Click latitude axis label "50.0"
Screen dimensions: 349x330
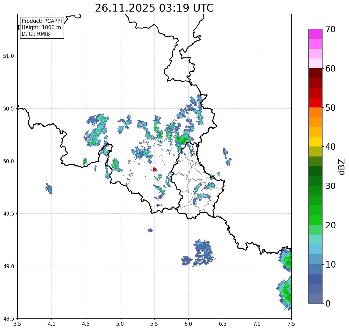coord(9,161)
